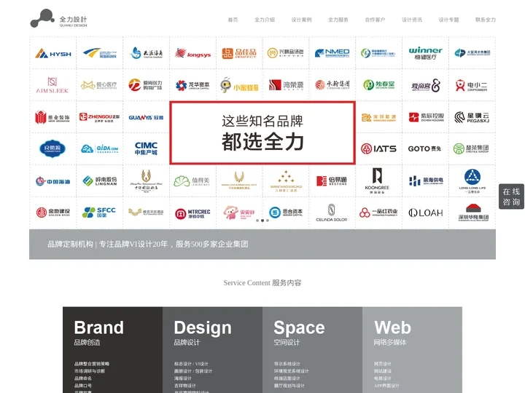Click the 佰易通 BESTONE logo
This screenshot has height=393, width=525.
click(332, 180)
